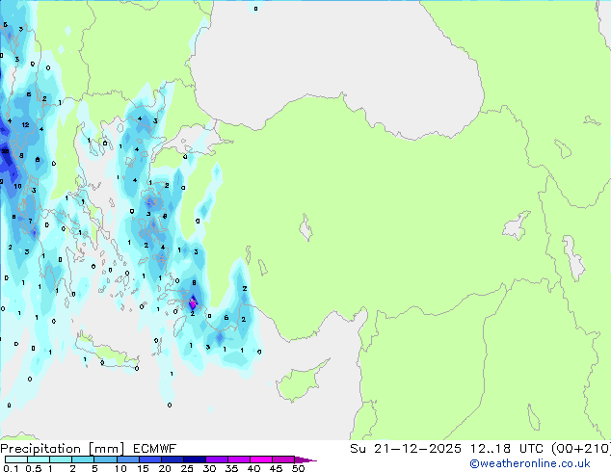Open the weatheronline.co.uk copyright link
The width and height of the screenshot is (611, 472).
[529, 463]
